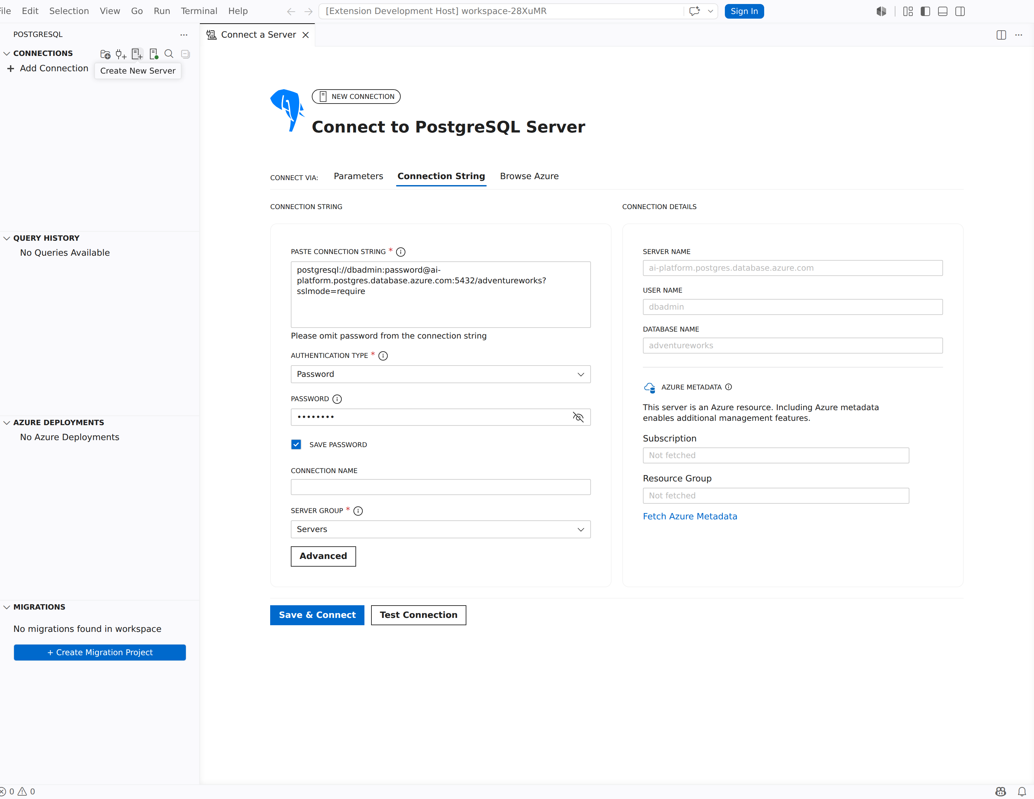Viewport: 1034px width, 799px height.
Task: Click the Test Connection button
Action: [x=418, y=615]
